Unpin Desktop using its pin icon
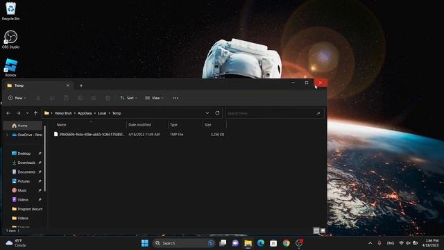 40,153
